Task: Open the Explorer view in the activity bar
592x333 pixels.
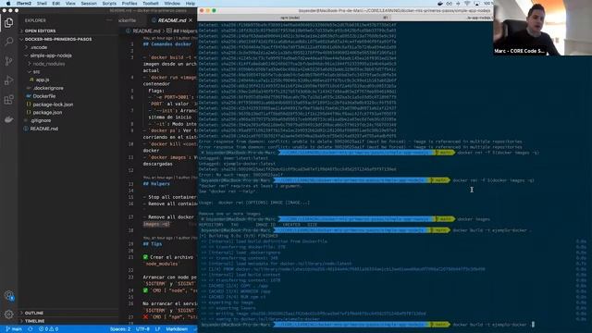Action: [x=8, y=23]
